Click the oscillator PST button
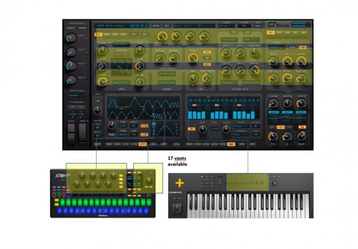The width and height of the screenshot is (358, 249). coord(144,35)
